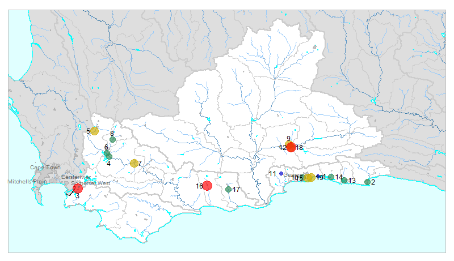The height and width of the screenshot is (261, 454).
Task: Select the green marker labeled 4
Action: click(x=109, y=156)
